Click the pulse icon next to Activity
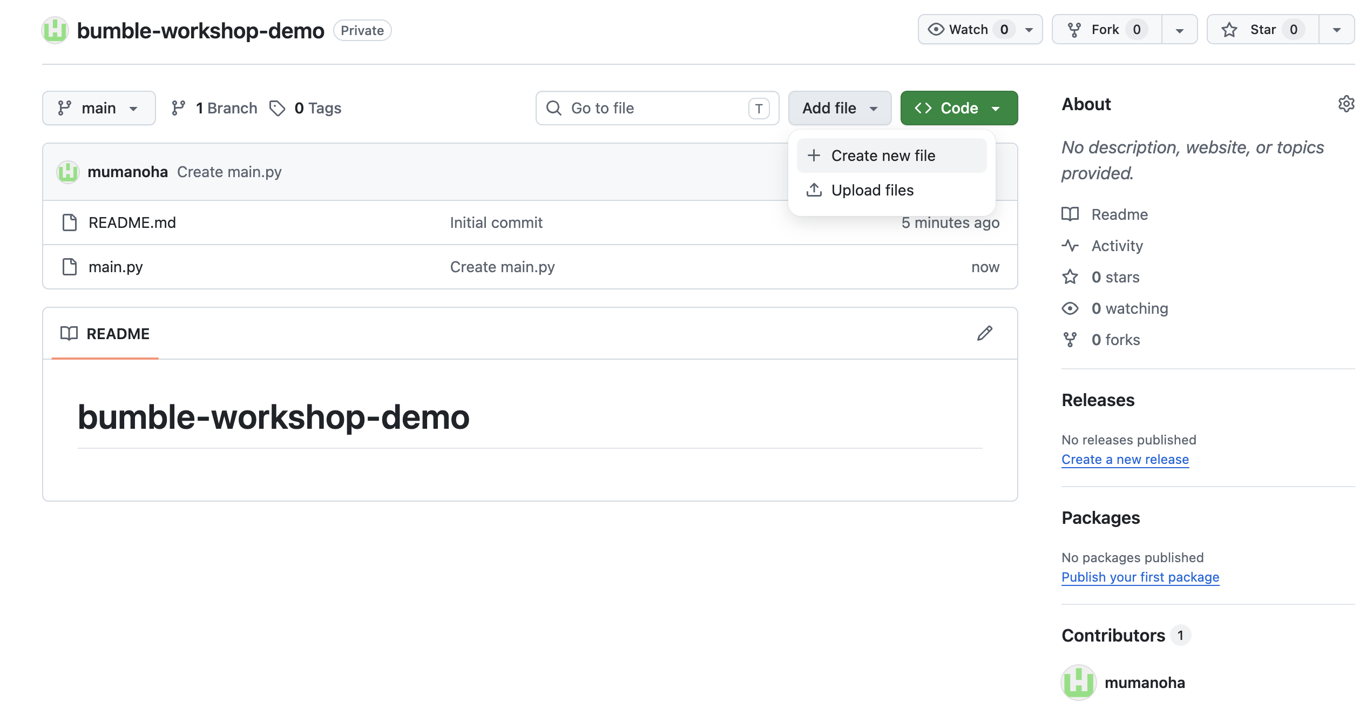 [x=1070, y=246]
